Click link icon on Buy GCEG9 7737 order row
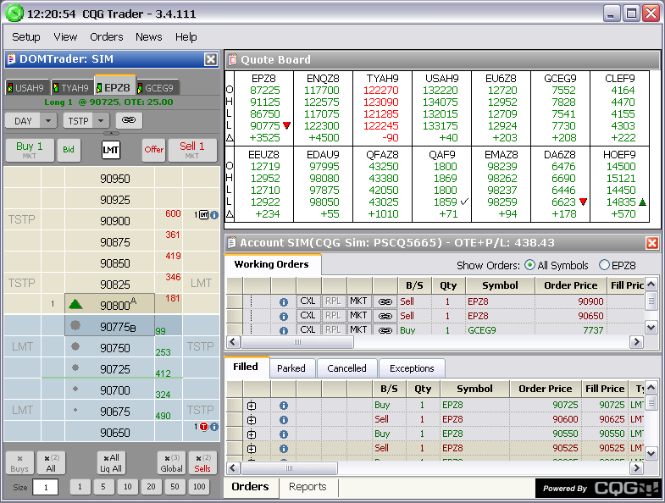 385,330
